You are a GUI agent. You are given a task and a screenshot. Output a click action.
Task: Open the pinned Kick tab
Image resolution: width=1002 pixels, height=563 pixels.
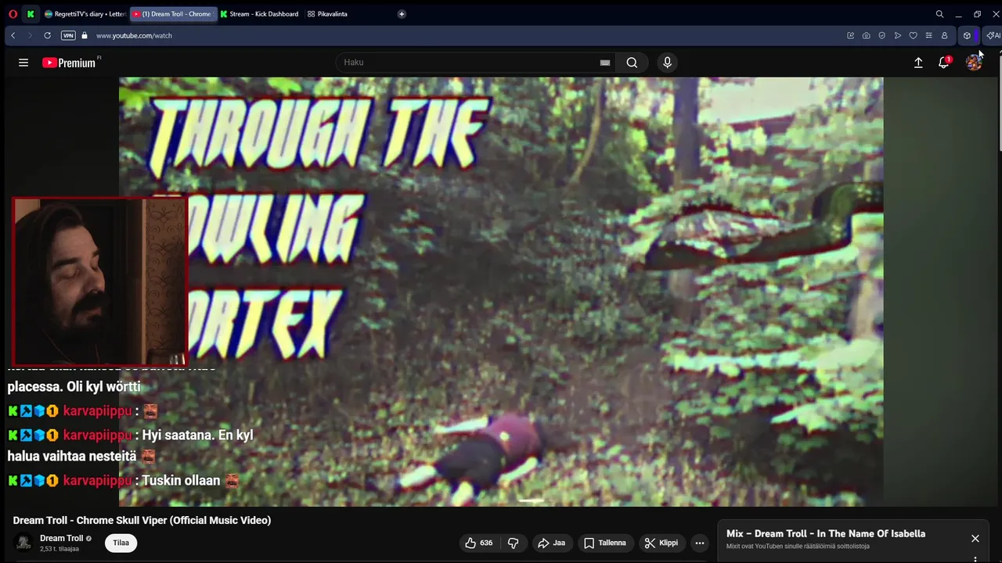(31, 14)
